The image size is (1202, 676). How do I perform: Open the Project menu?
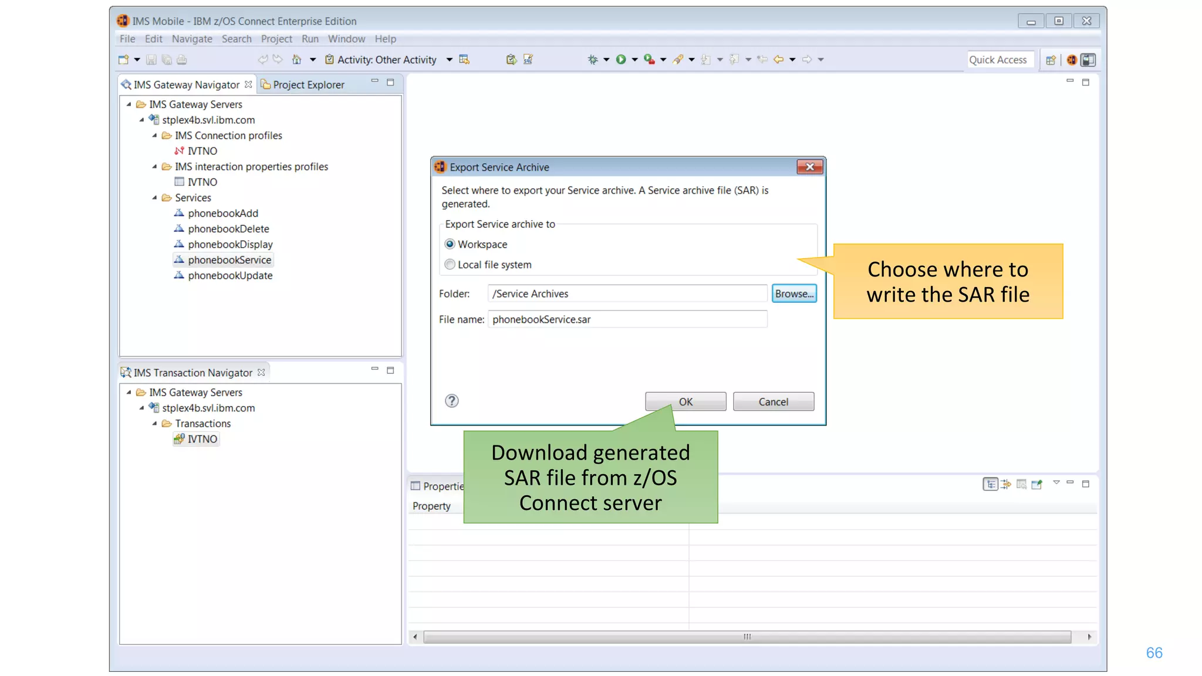coord(276,39)
